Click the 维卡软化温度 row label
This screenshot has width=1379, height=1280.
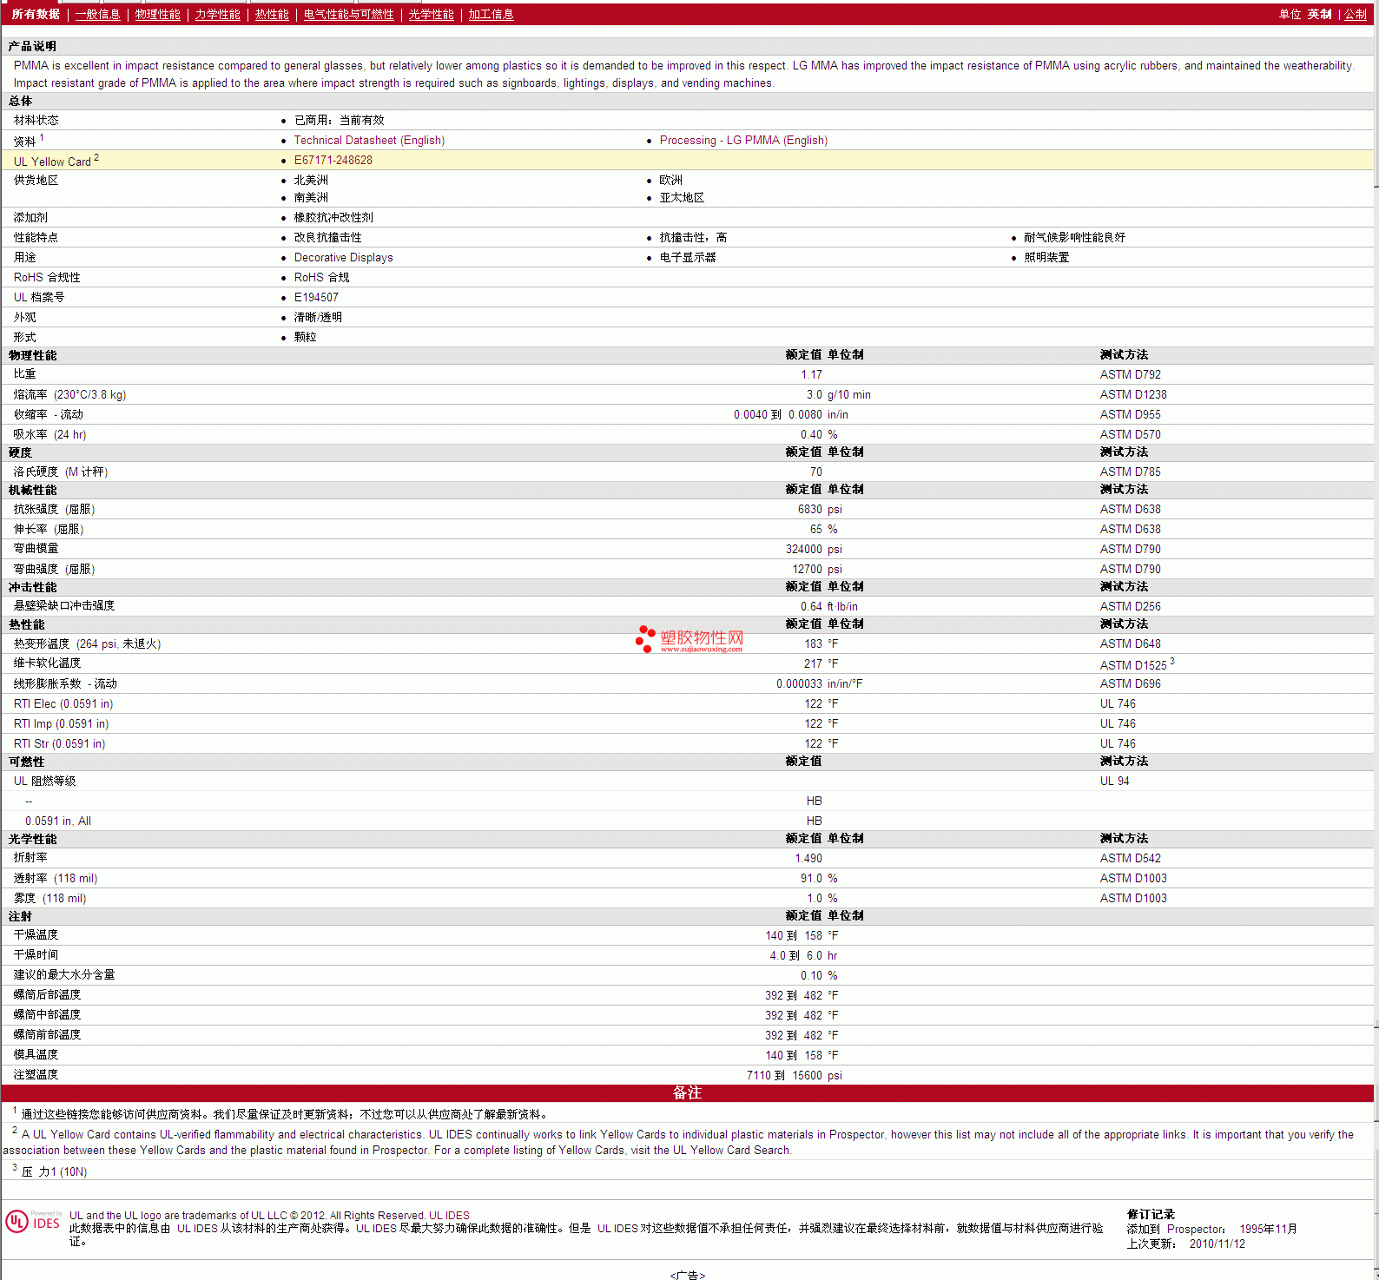click(x=48, y=663)
